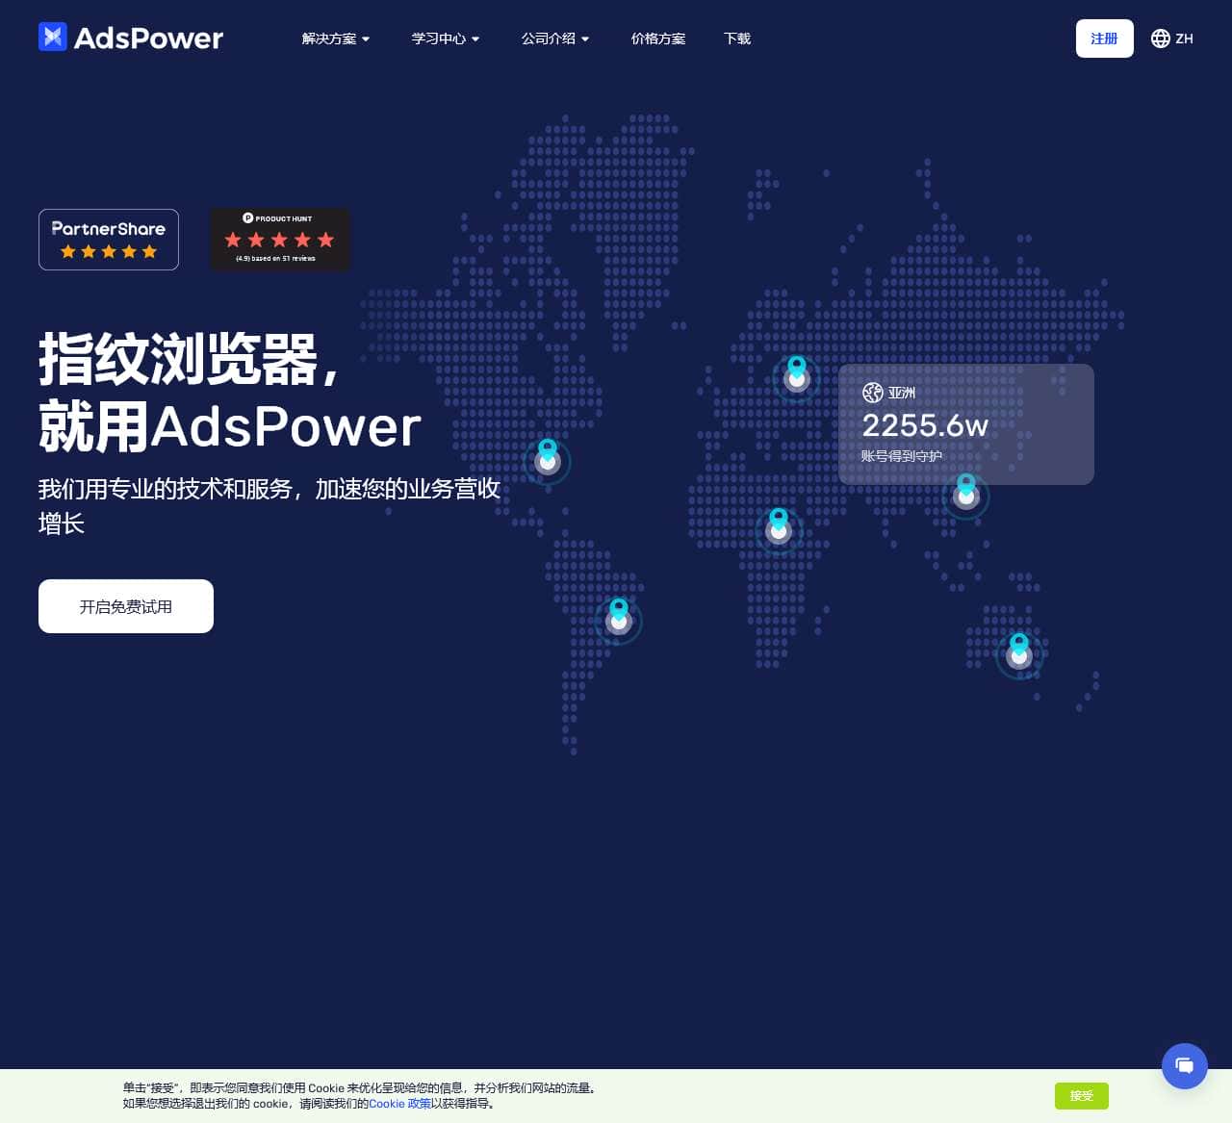Open the Cookie 政策 link
1232x1123 pixels.
tap(399, 1104)
